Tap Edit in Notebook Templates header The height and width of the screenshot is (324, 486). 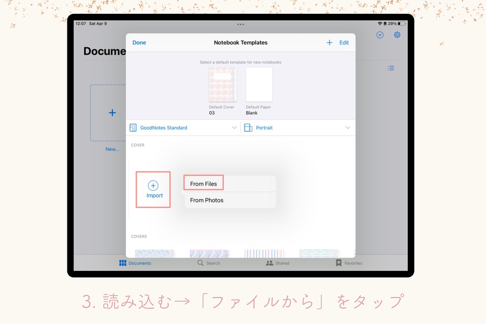[344, 42]
